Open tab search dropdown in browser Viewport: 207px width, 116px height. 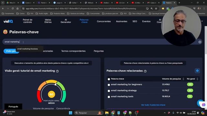[3, 3]
